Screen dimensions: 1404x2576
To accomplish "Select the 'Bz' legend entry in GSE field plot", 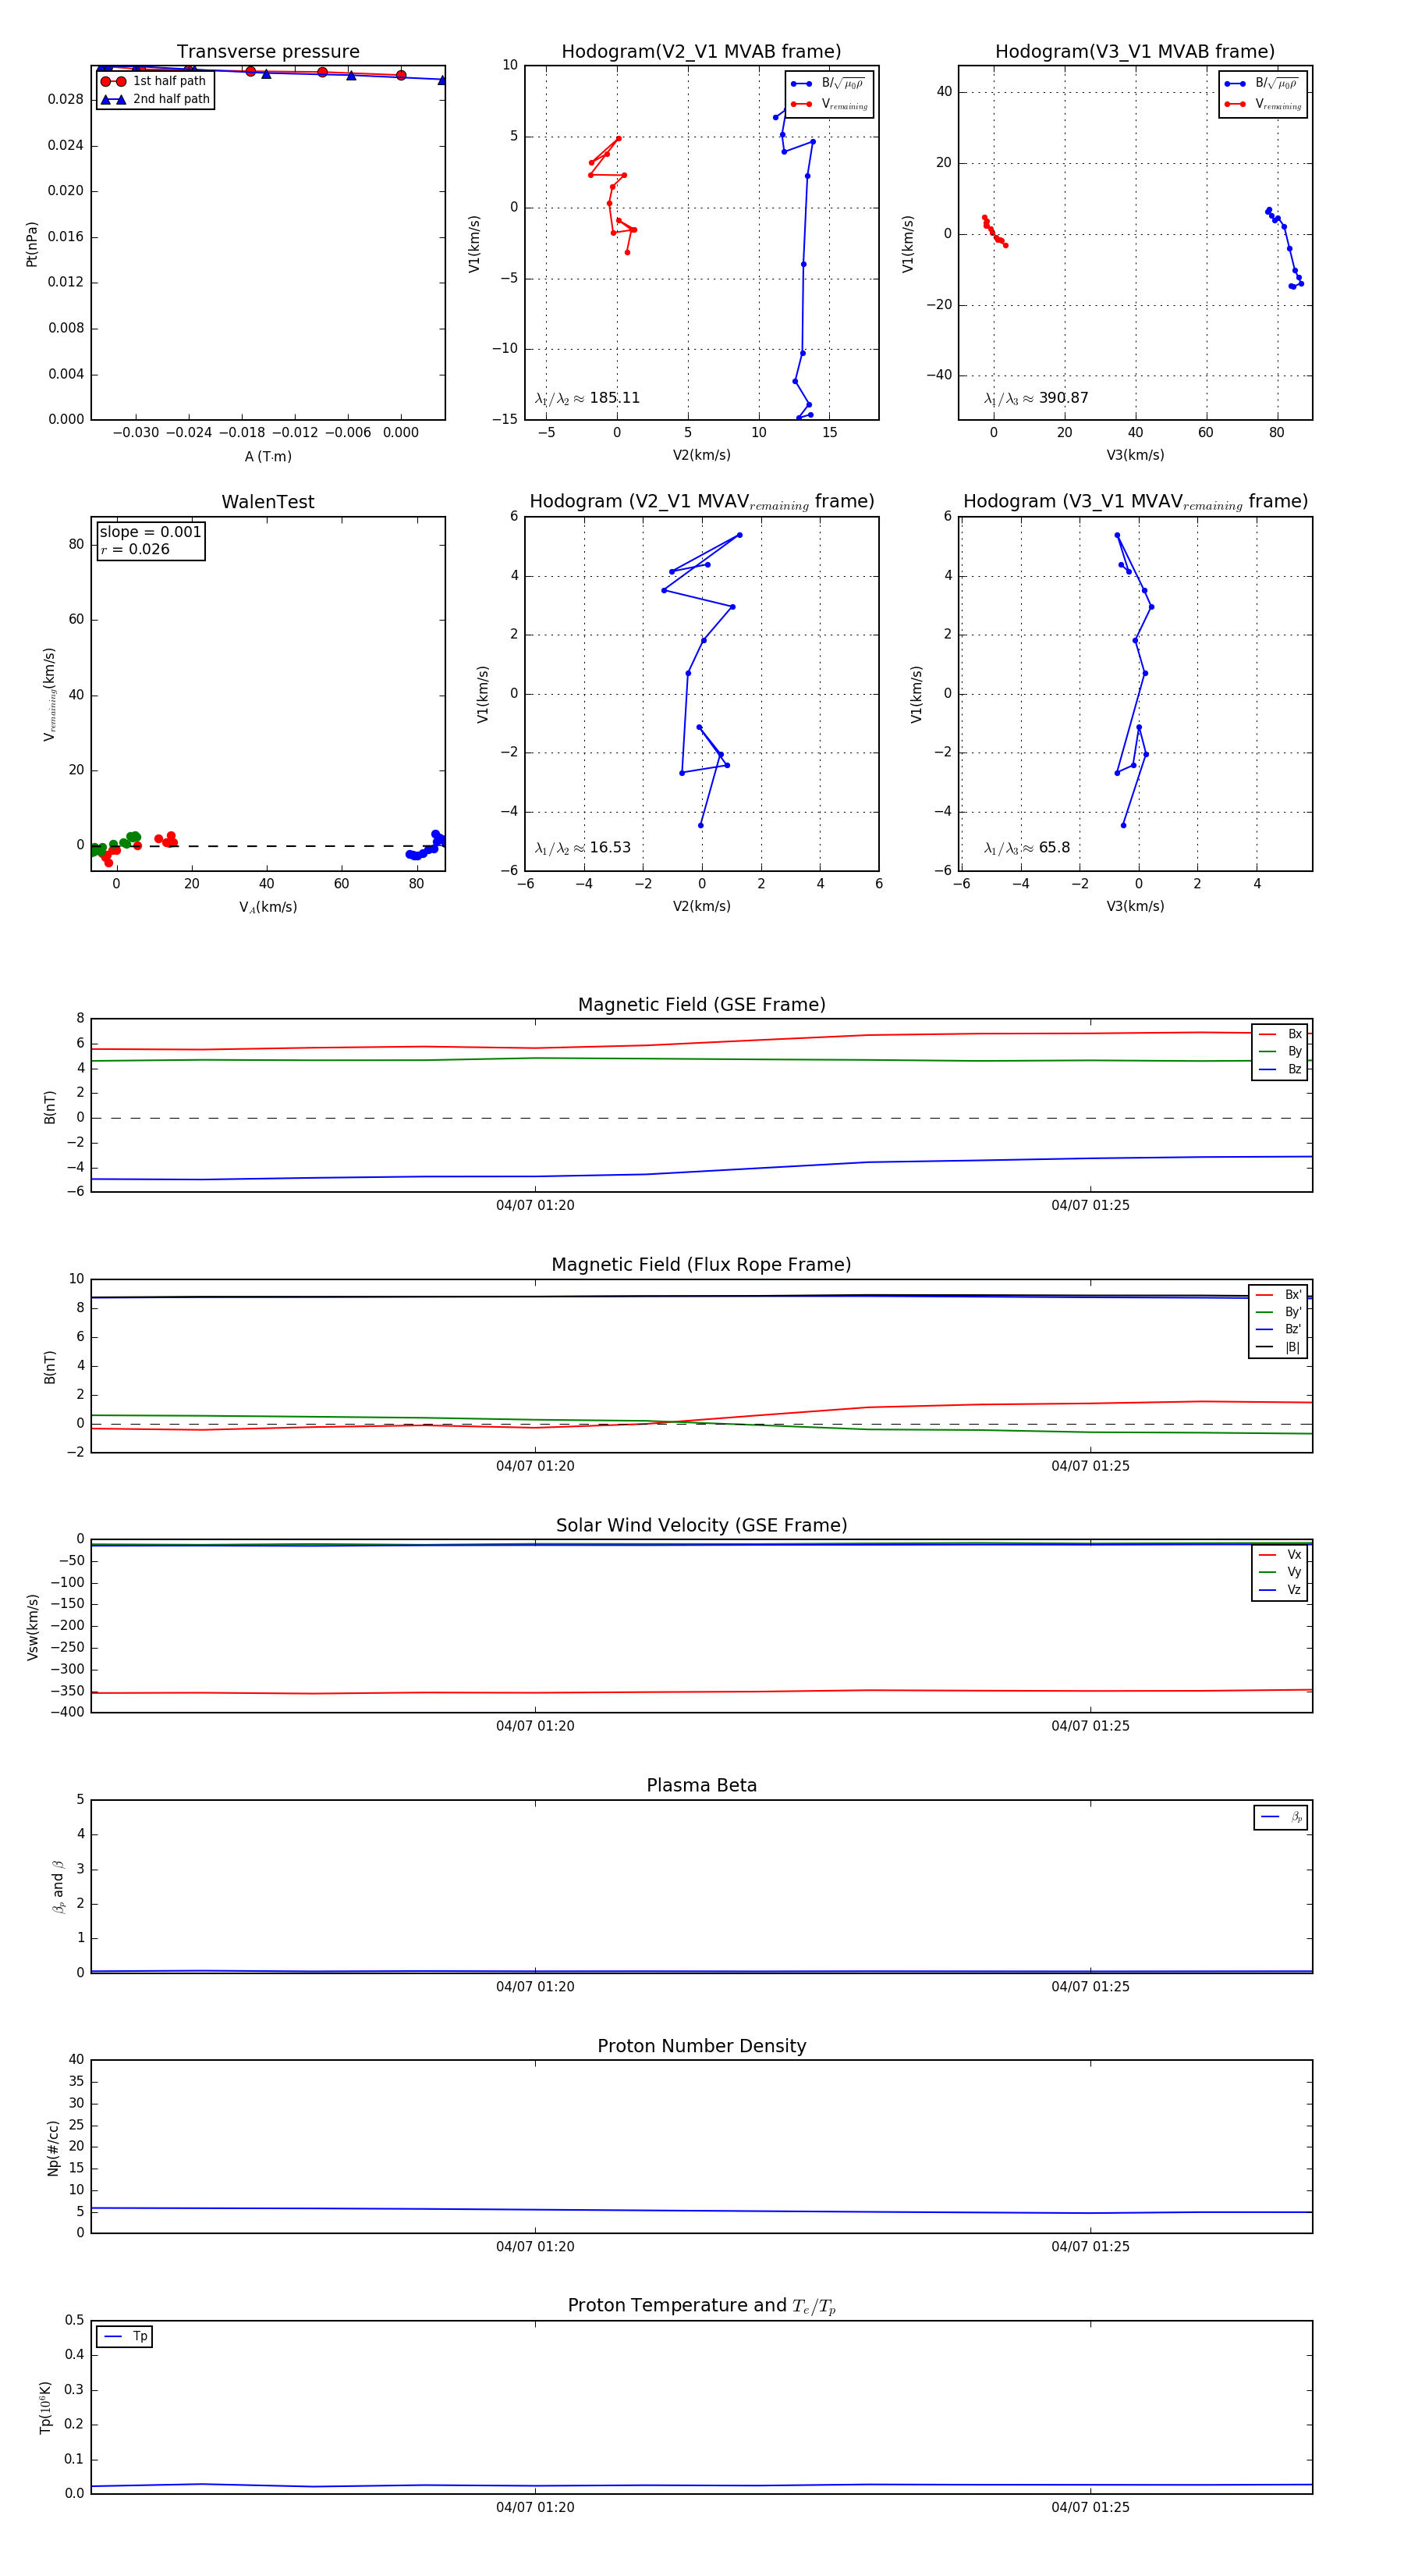I will pyautogui.click(x=1280, y=1069).
